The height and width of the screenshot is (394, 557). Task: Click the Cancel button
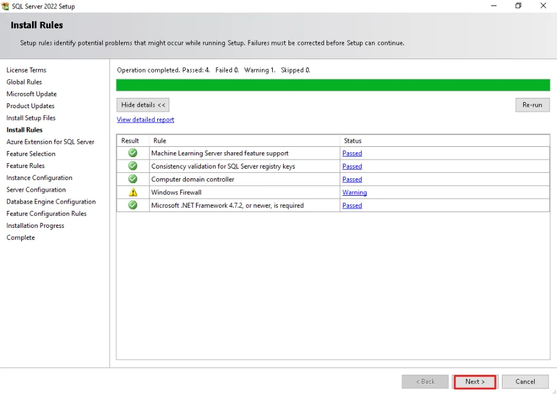click(525, 381)
